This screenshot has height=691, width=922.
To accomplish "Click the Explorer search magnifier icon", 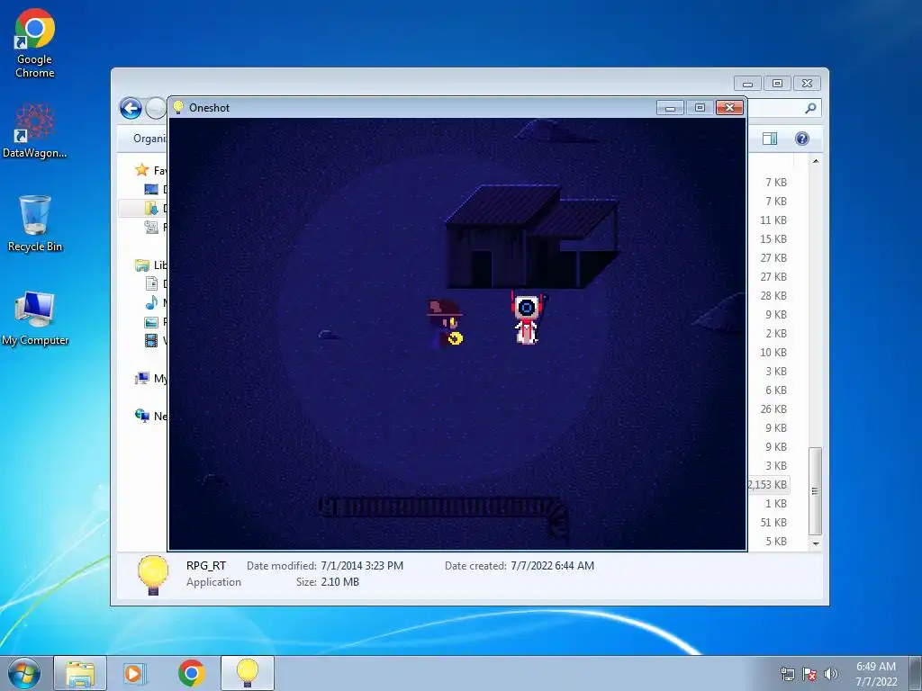I will (810, 108).
